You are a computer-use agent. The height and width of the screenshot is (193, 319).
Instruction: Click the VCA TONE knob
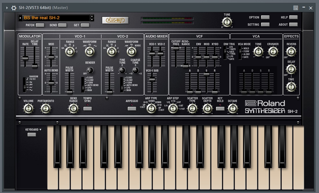(258, 52)
